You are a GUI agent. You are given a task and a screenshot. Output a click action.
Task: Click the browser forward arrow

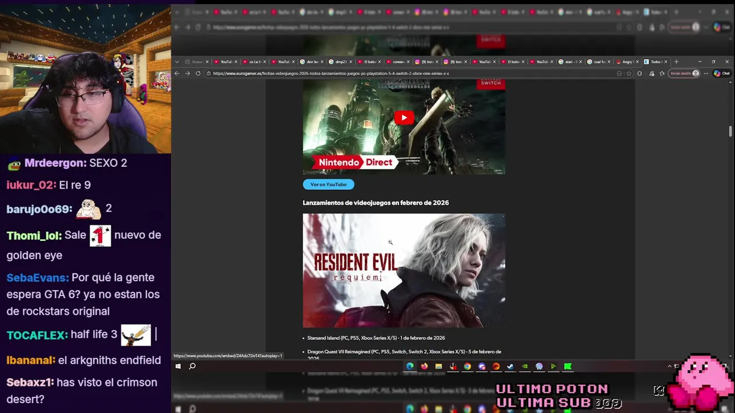point(187,73)
